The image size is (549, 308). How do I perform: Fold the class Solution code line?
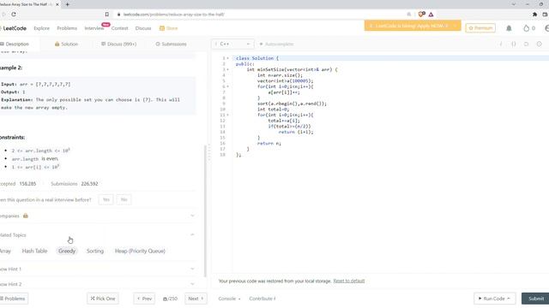(x=227, y=58)
